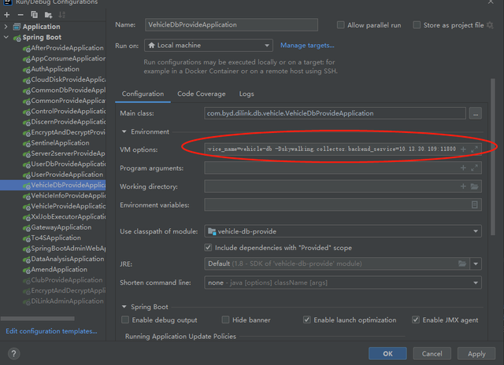Switch to the Logs tab
Viewport: 504px width, 365px height.
(x=246, y=94)
